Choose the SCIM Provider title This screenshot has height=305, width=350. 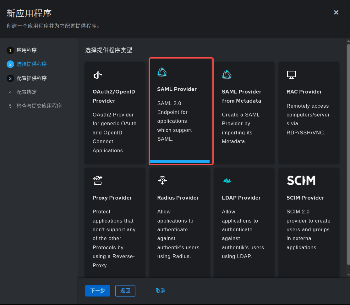[x=305, y=198]
